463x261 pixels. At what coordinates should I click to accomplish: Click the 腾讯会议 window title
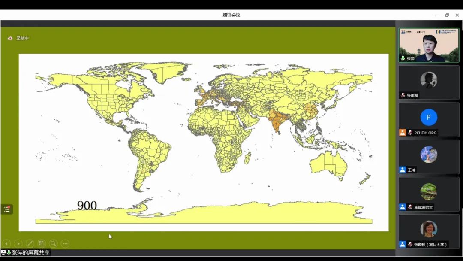click(x=231, y=15)
